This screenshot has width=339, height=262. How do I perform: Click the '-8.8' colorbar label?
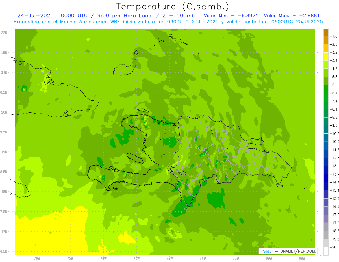pyautogui.click(x=334, y=117)
